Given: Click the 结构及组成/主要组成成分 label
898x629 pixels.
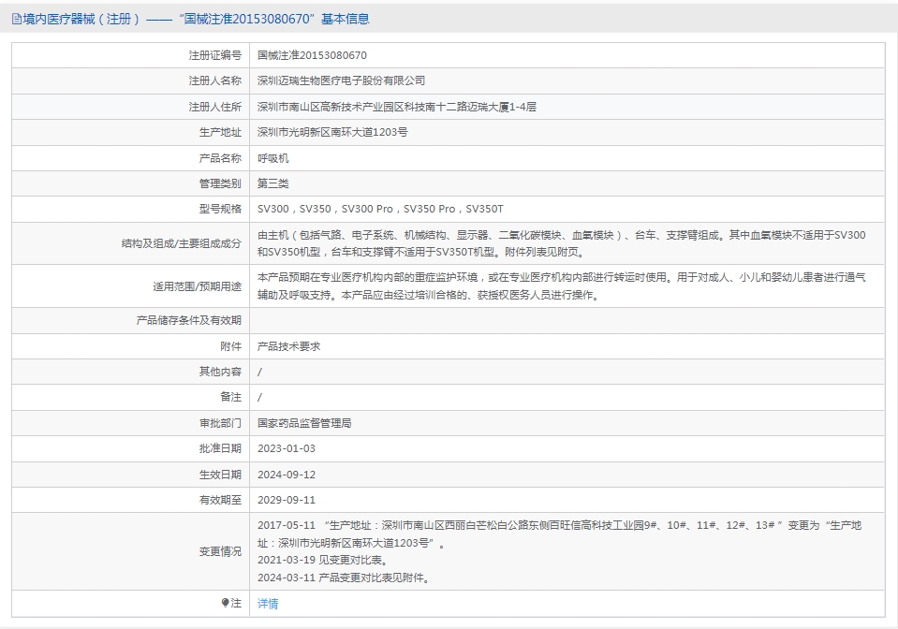Looking at the screenshot, I should coord(182,243).
